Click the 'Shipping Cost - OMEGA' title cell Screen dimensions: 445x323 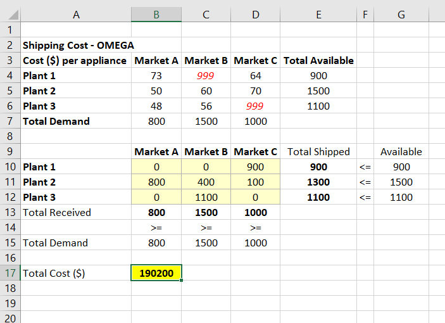pyautogui.click(x=78, y=46)
